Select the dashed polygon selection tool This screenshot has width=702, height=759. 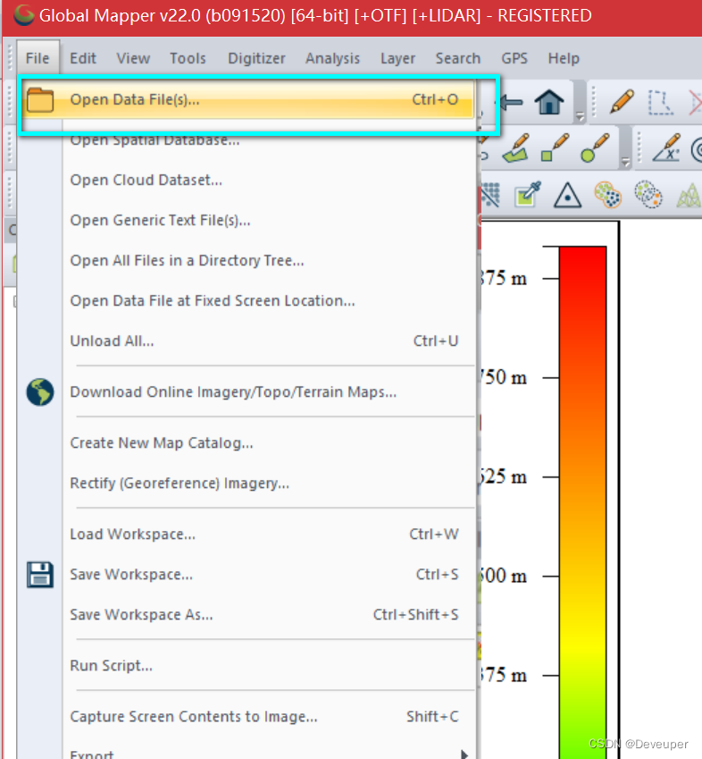[660, 102]
